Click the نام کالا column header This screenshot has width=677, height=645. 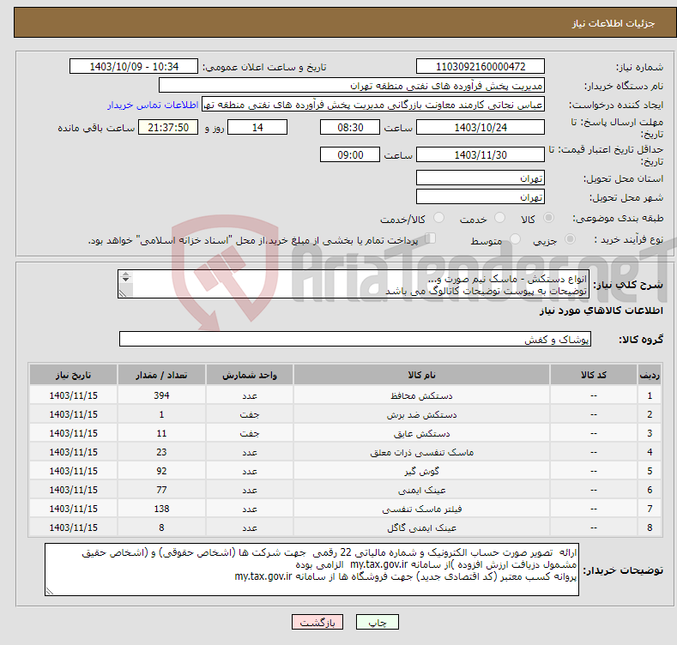tap(421, 375)
